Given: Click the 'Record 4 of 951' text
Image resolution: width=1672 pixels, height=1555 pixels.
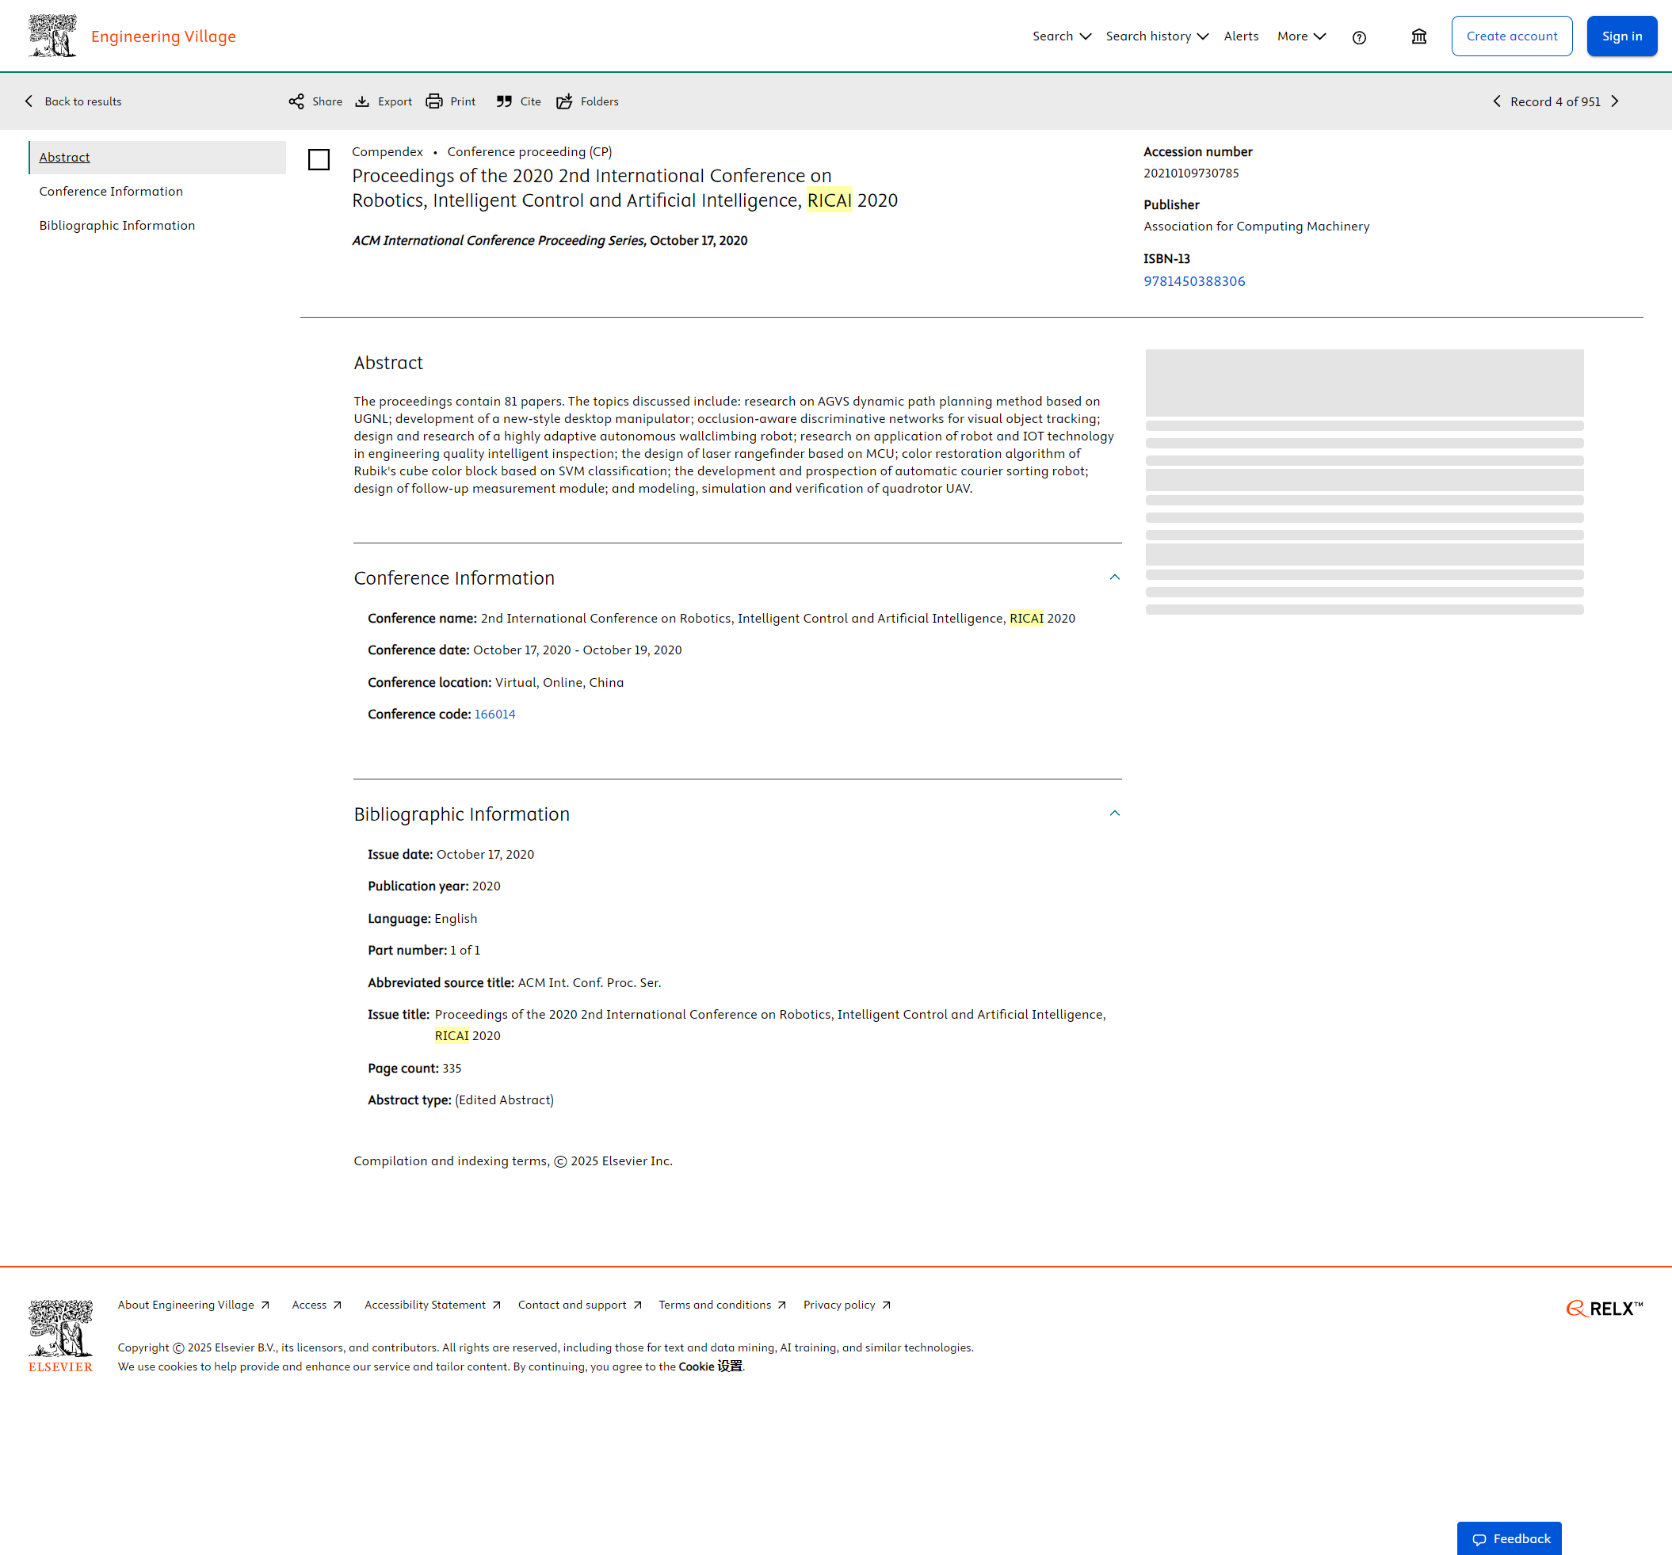Looking at the screenshot, I should (x=1555, y=101).
